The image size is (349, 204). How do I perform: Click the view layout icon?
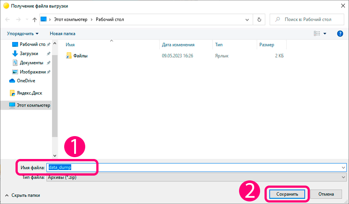click(317, 34)
